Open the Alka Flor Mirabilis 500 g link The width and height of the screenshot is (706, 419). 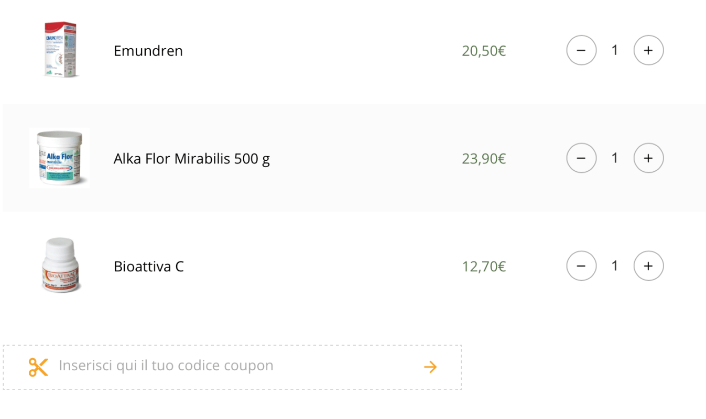click(x=192, y=159)
